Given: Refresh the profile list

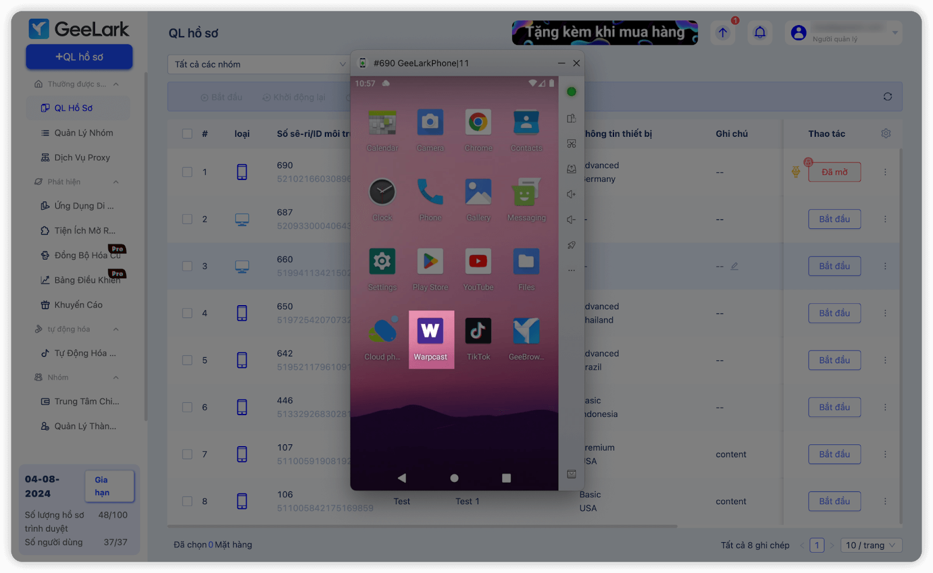Looking at the screenshot, I should [888, 97].
